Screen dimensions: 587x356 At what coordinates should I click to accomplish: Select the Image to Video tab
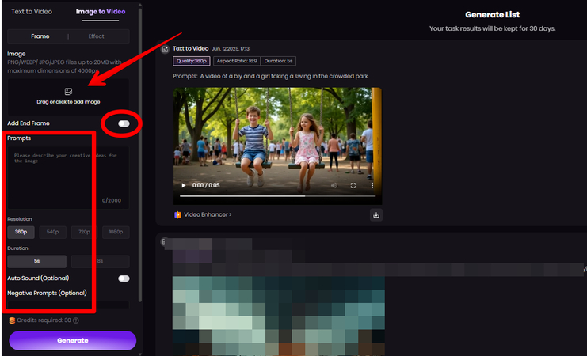pyautogui.click(x=101, y=12)
